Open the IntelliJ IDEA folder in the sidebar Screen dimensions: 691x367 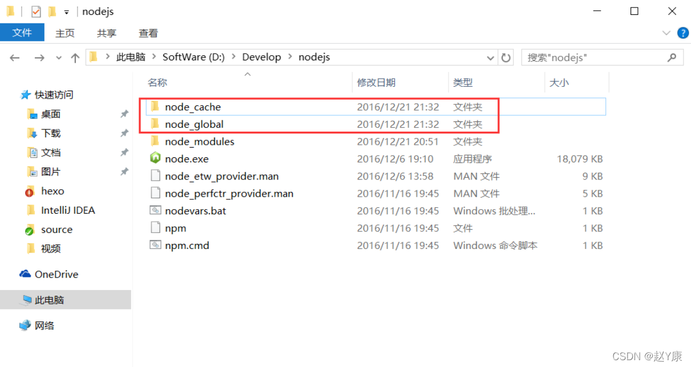pos(61,210)
